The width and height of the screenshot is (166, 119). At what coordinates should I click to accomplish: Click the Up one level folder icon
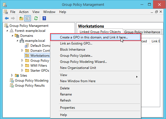click(21, 18)
